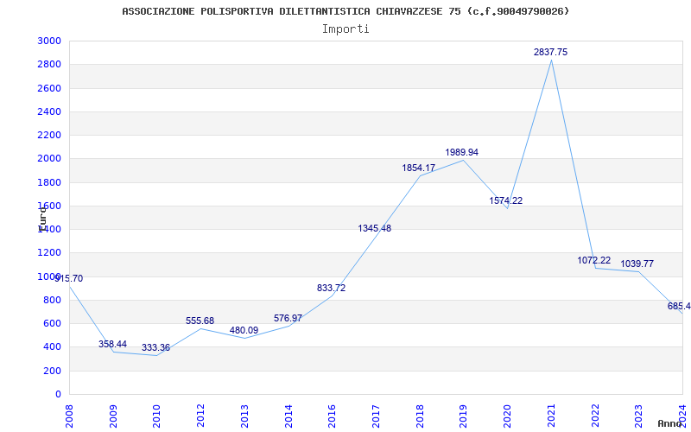The image size is (691, 432).
Task: Click the 2017 x-axis year label
Action: [x=377, y=416]
